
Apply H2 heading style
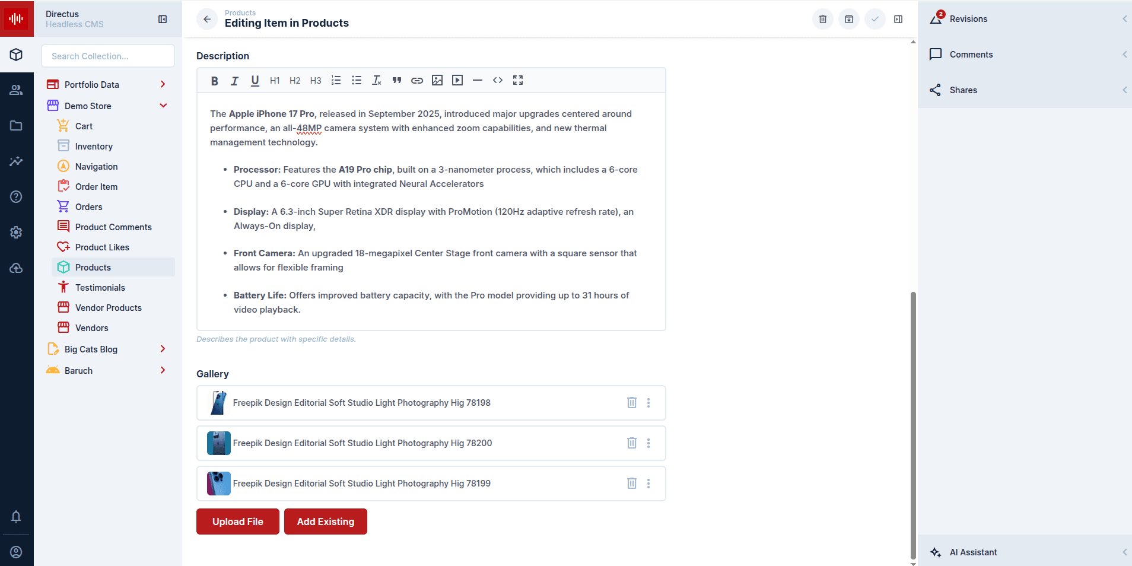[x=295, y=81]
